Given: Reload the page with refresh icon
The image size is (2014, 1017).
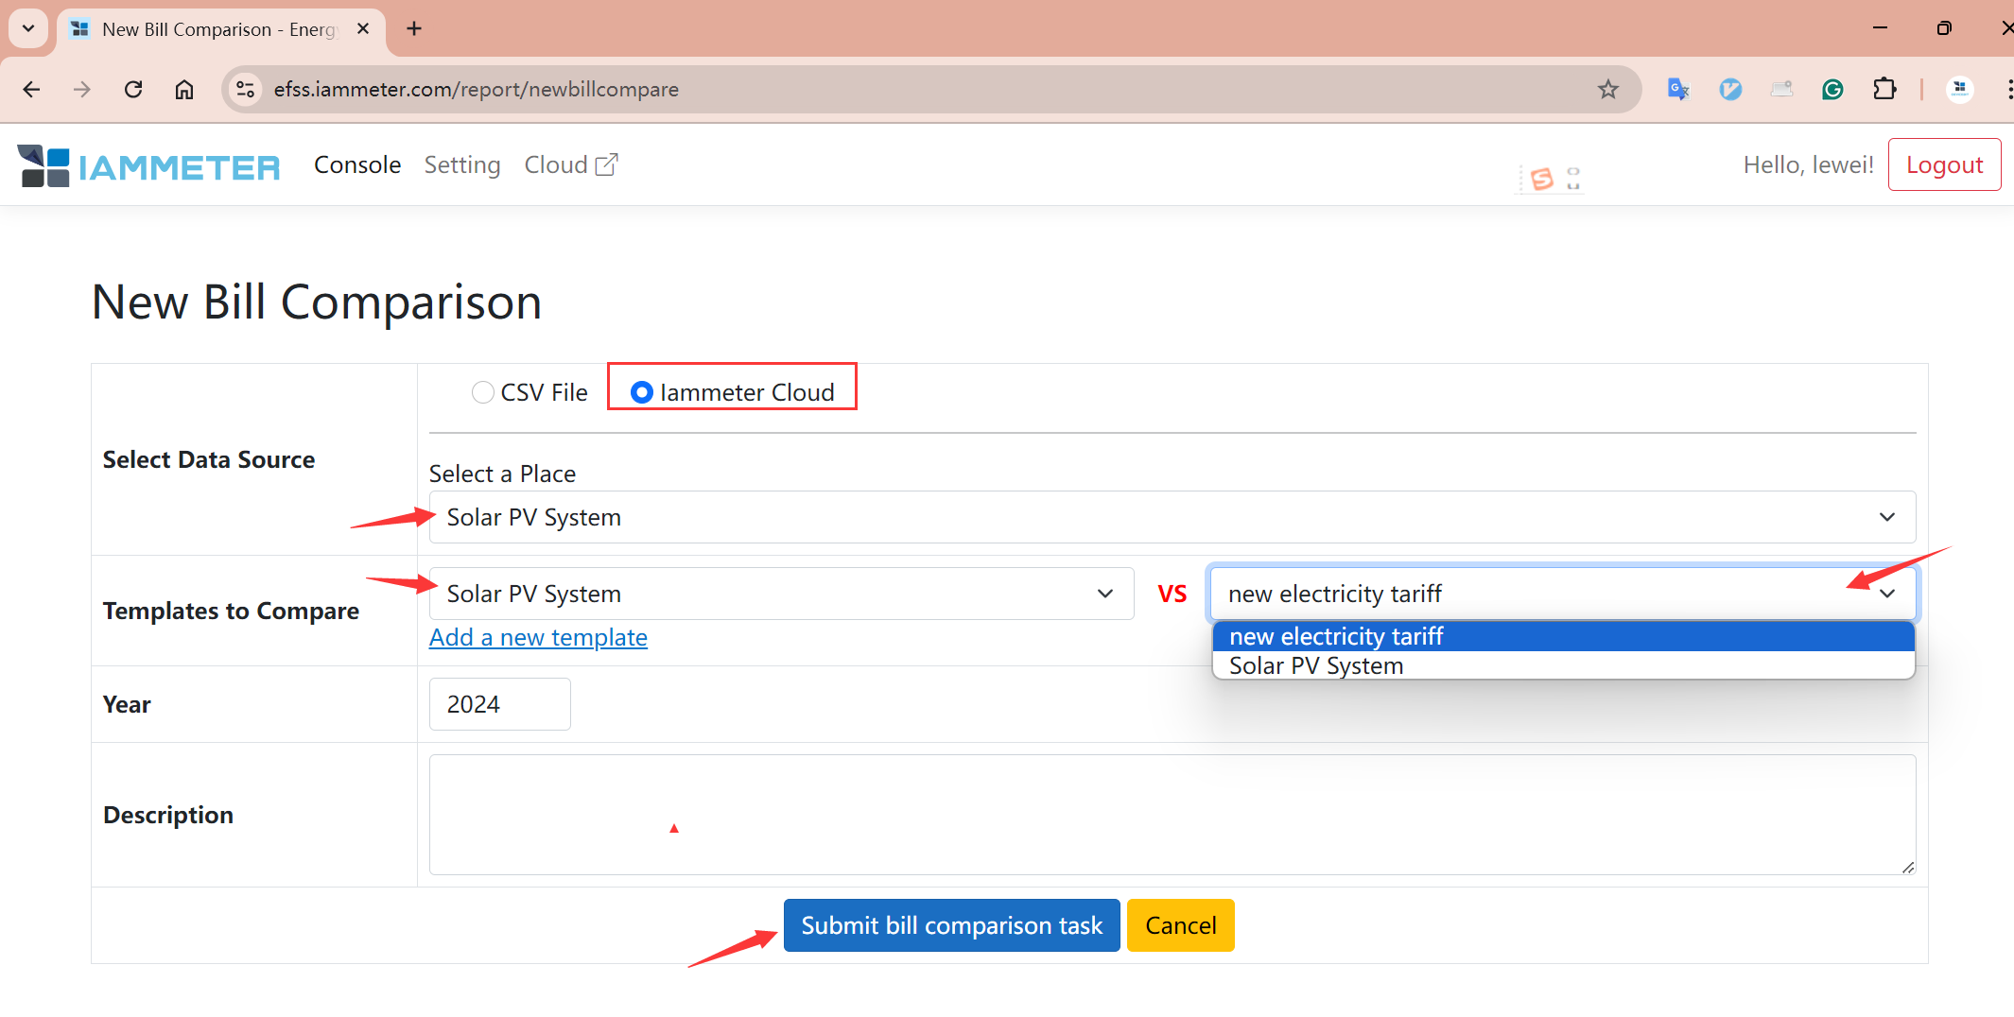Looking at the screenshot, I should click(133, 89).
